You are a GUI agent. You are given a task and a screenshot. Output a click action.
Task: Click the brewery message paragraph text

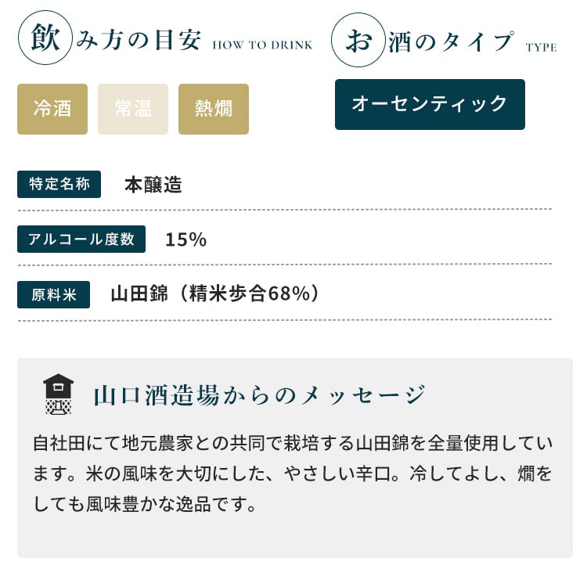[x=293, y=474]
